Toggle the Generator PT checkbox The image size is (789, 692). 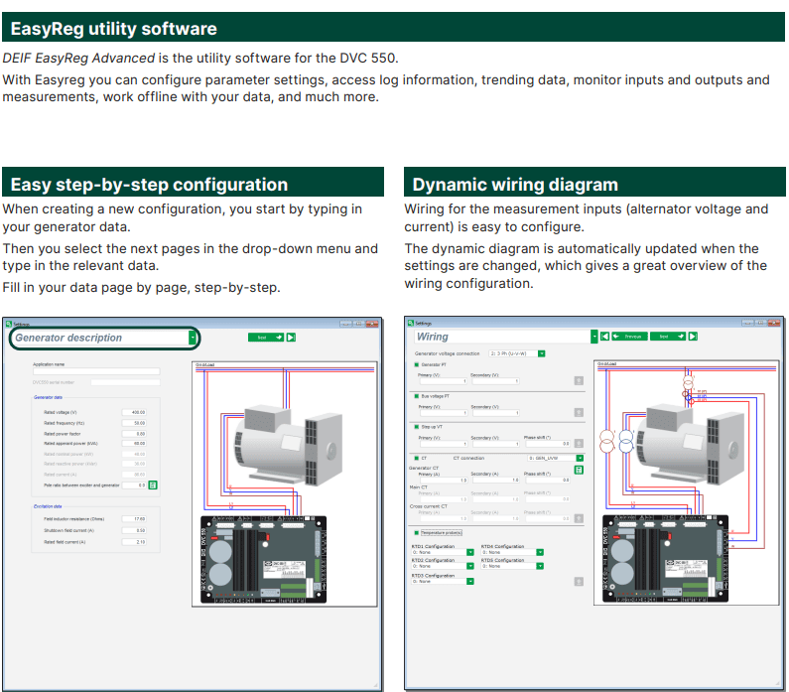(x=416, y=365)
